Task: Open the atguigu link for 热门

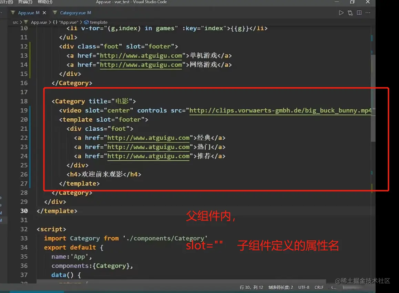Action: (149, 147)
